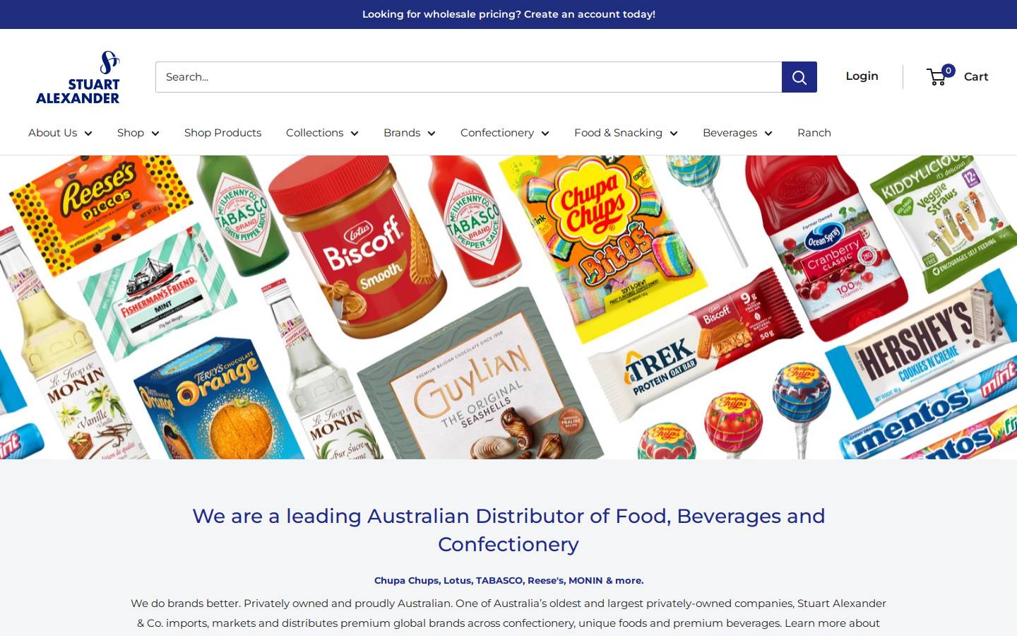
Task: Click the Stuart Alexander logo
Action: [x=78, y=77]
